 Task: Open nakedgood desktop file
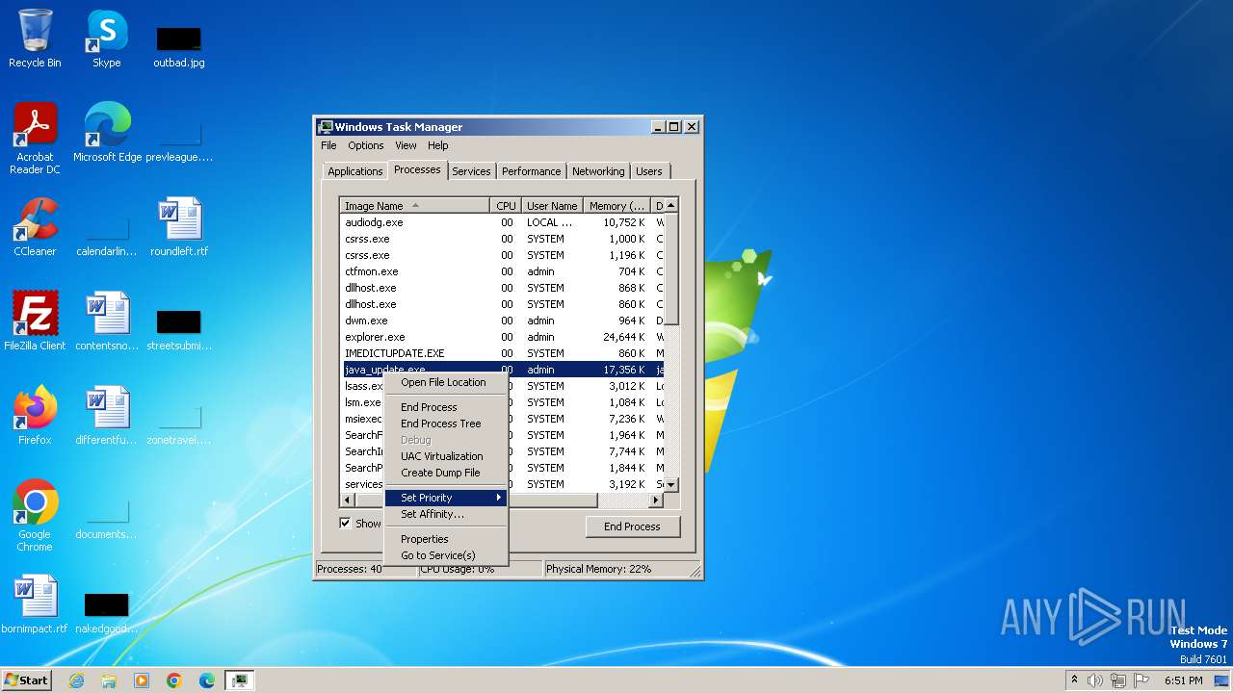coord(107,612)
